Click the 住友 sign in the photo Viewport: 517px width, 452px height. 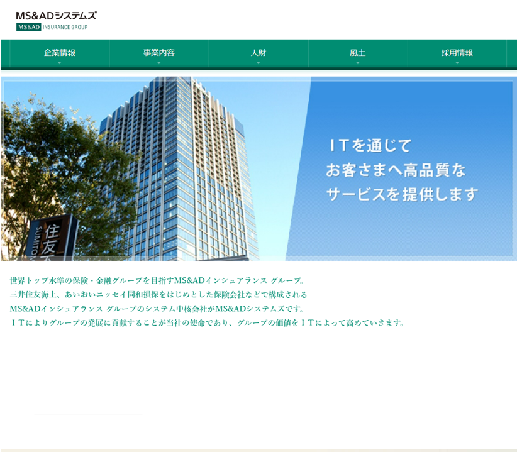tap(52, 238)
